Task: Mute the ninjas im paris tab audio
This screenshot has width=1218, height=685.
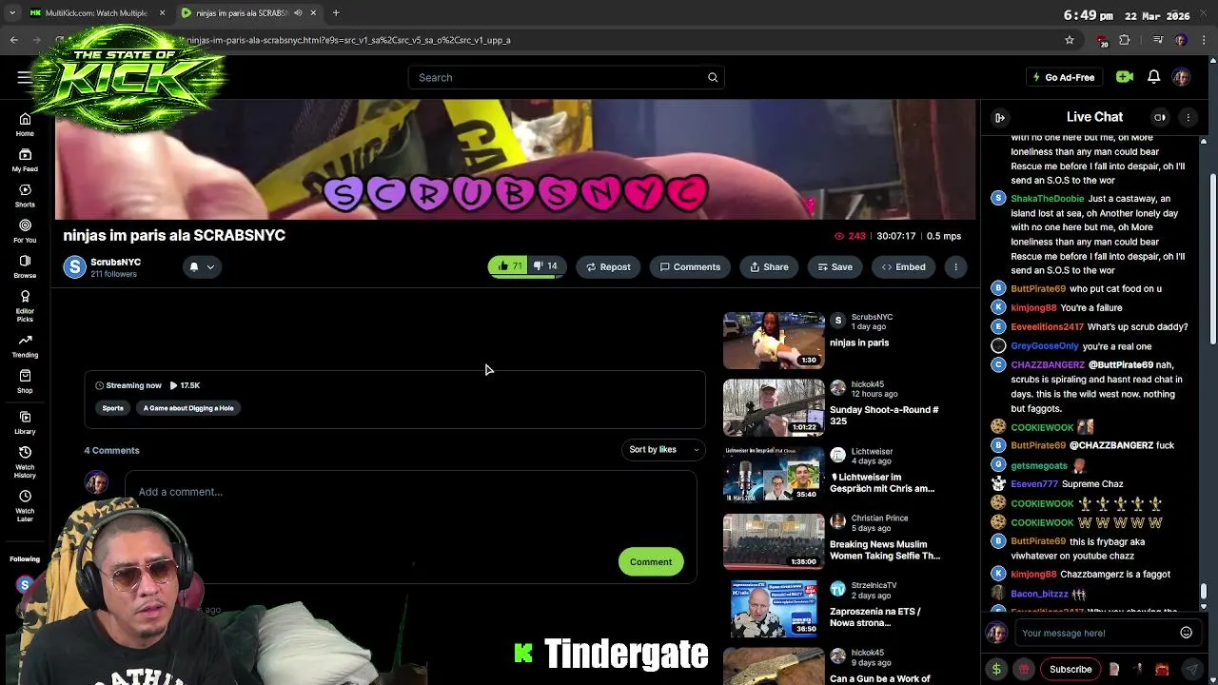Action: pos(298,13)
